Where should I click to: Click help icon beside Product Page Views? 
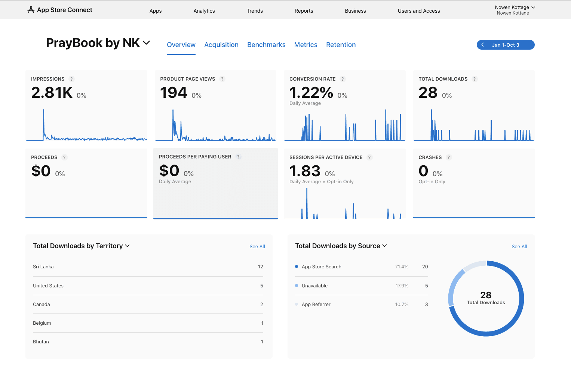(x=222, y=79)
